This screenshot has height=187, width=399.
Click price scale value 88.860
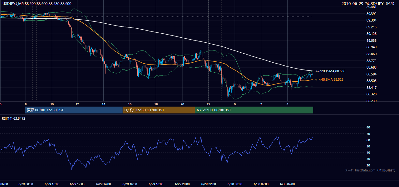pyautogui.click(x=371, y=54)
